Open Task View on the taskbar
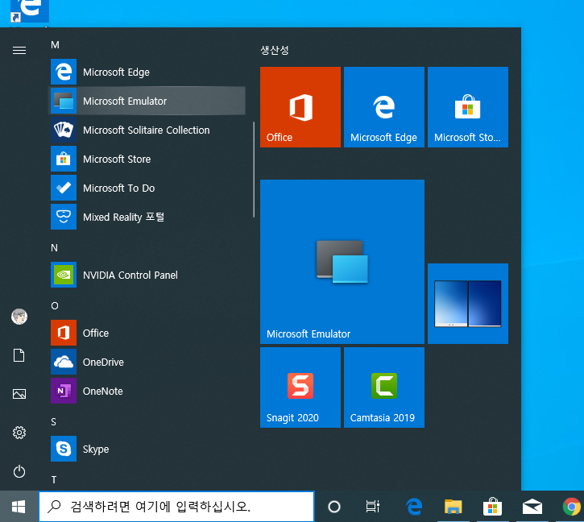The height and width of the screenshot is (522, 584). [x=373, y=507]
